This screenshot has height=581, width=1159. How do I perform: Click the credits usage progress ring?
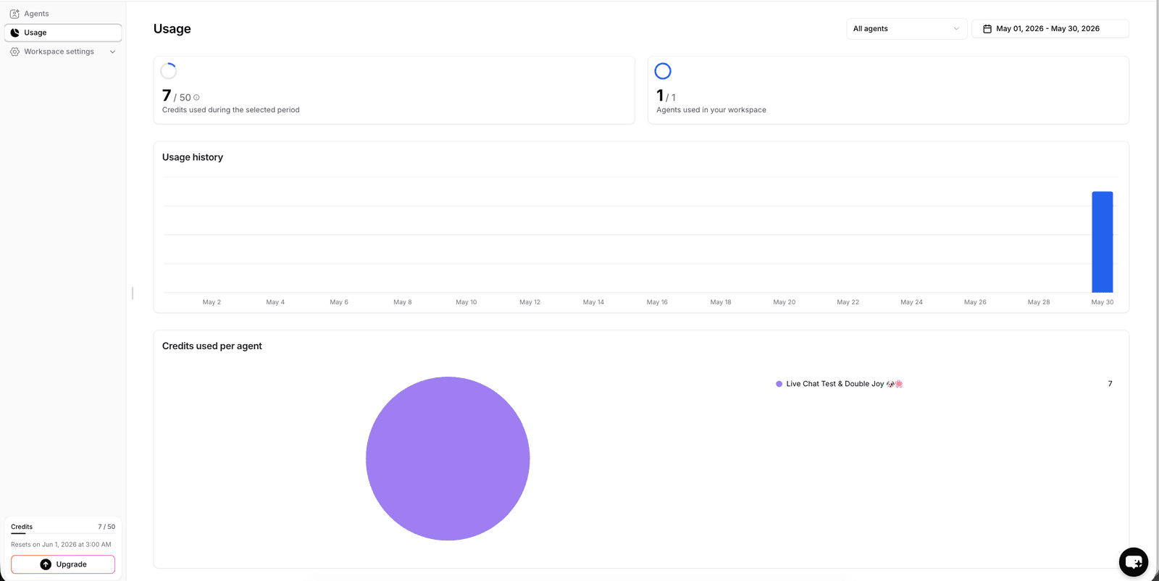tap(169, 71)
